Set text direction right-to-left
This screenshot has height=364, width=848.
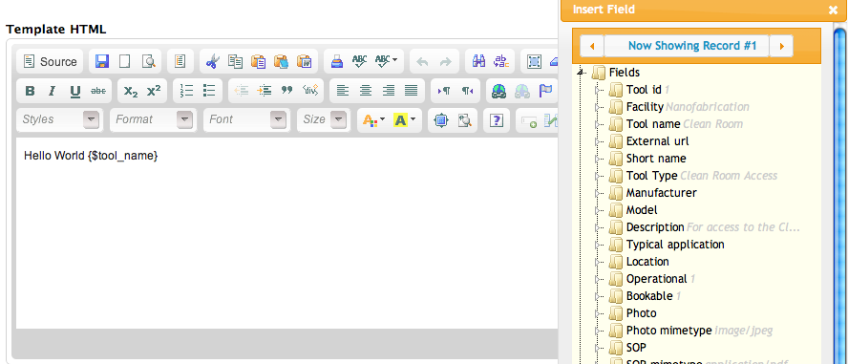[467, 91]
